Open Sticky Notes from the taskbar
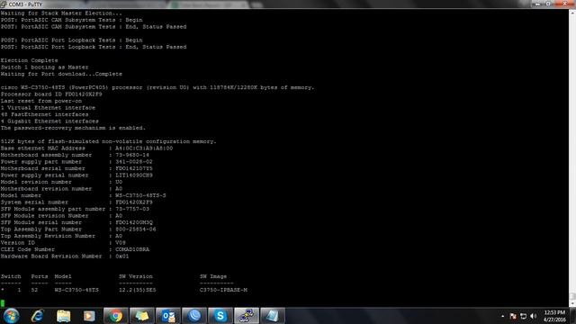 pyautogui.click(x=142, y=316)
